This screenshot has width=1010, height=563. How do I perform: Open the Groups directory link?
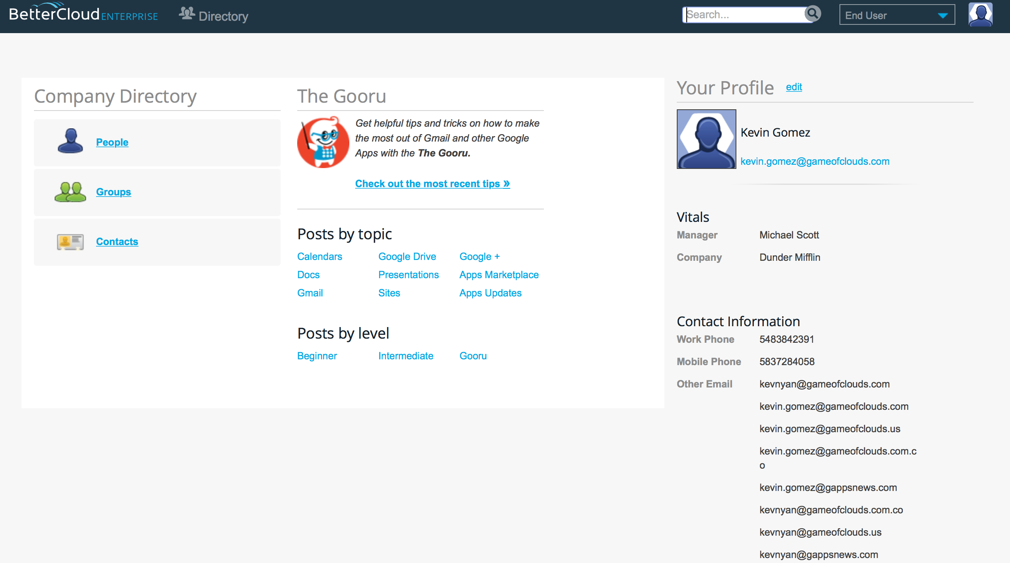pos(113,192)
